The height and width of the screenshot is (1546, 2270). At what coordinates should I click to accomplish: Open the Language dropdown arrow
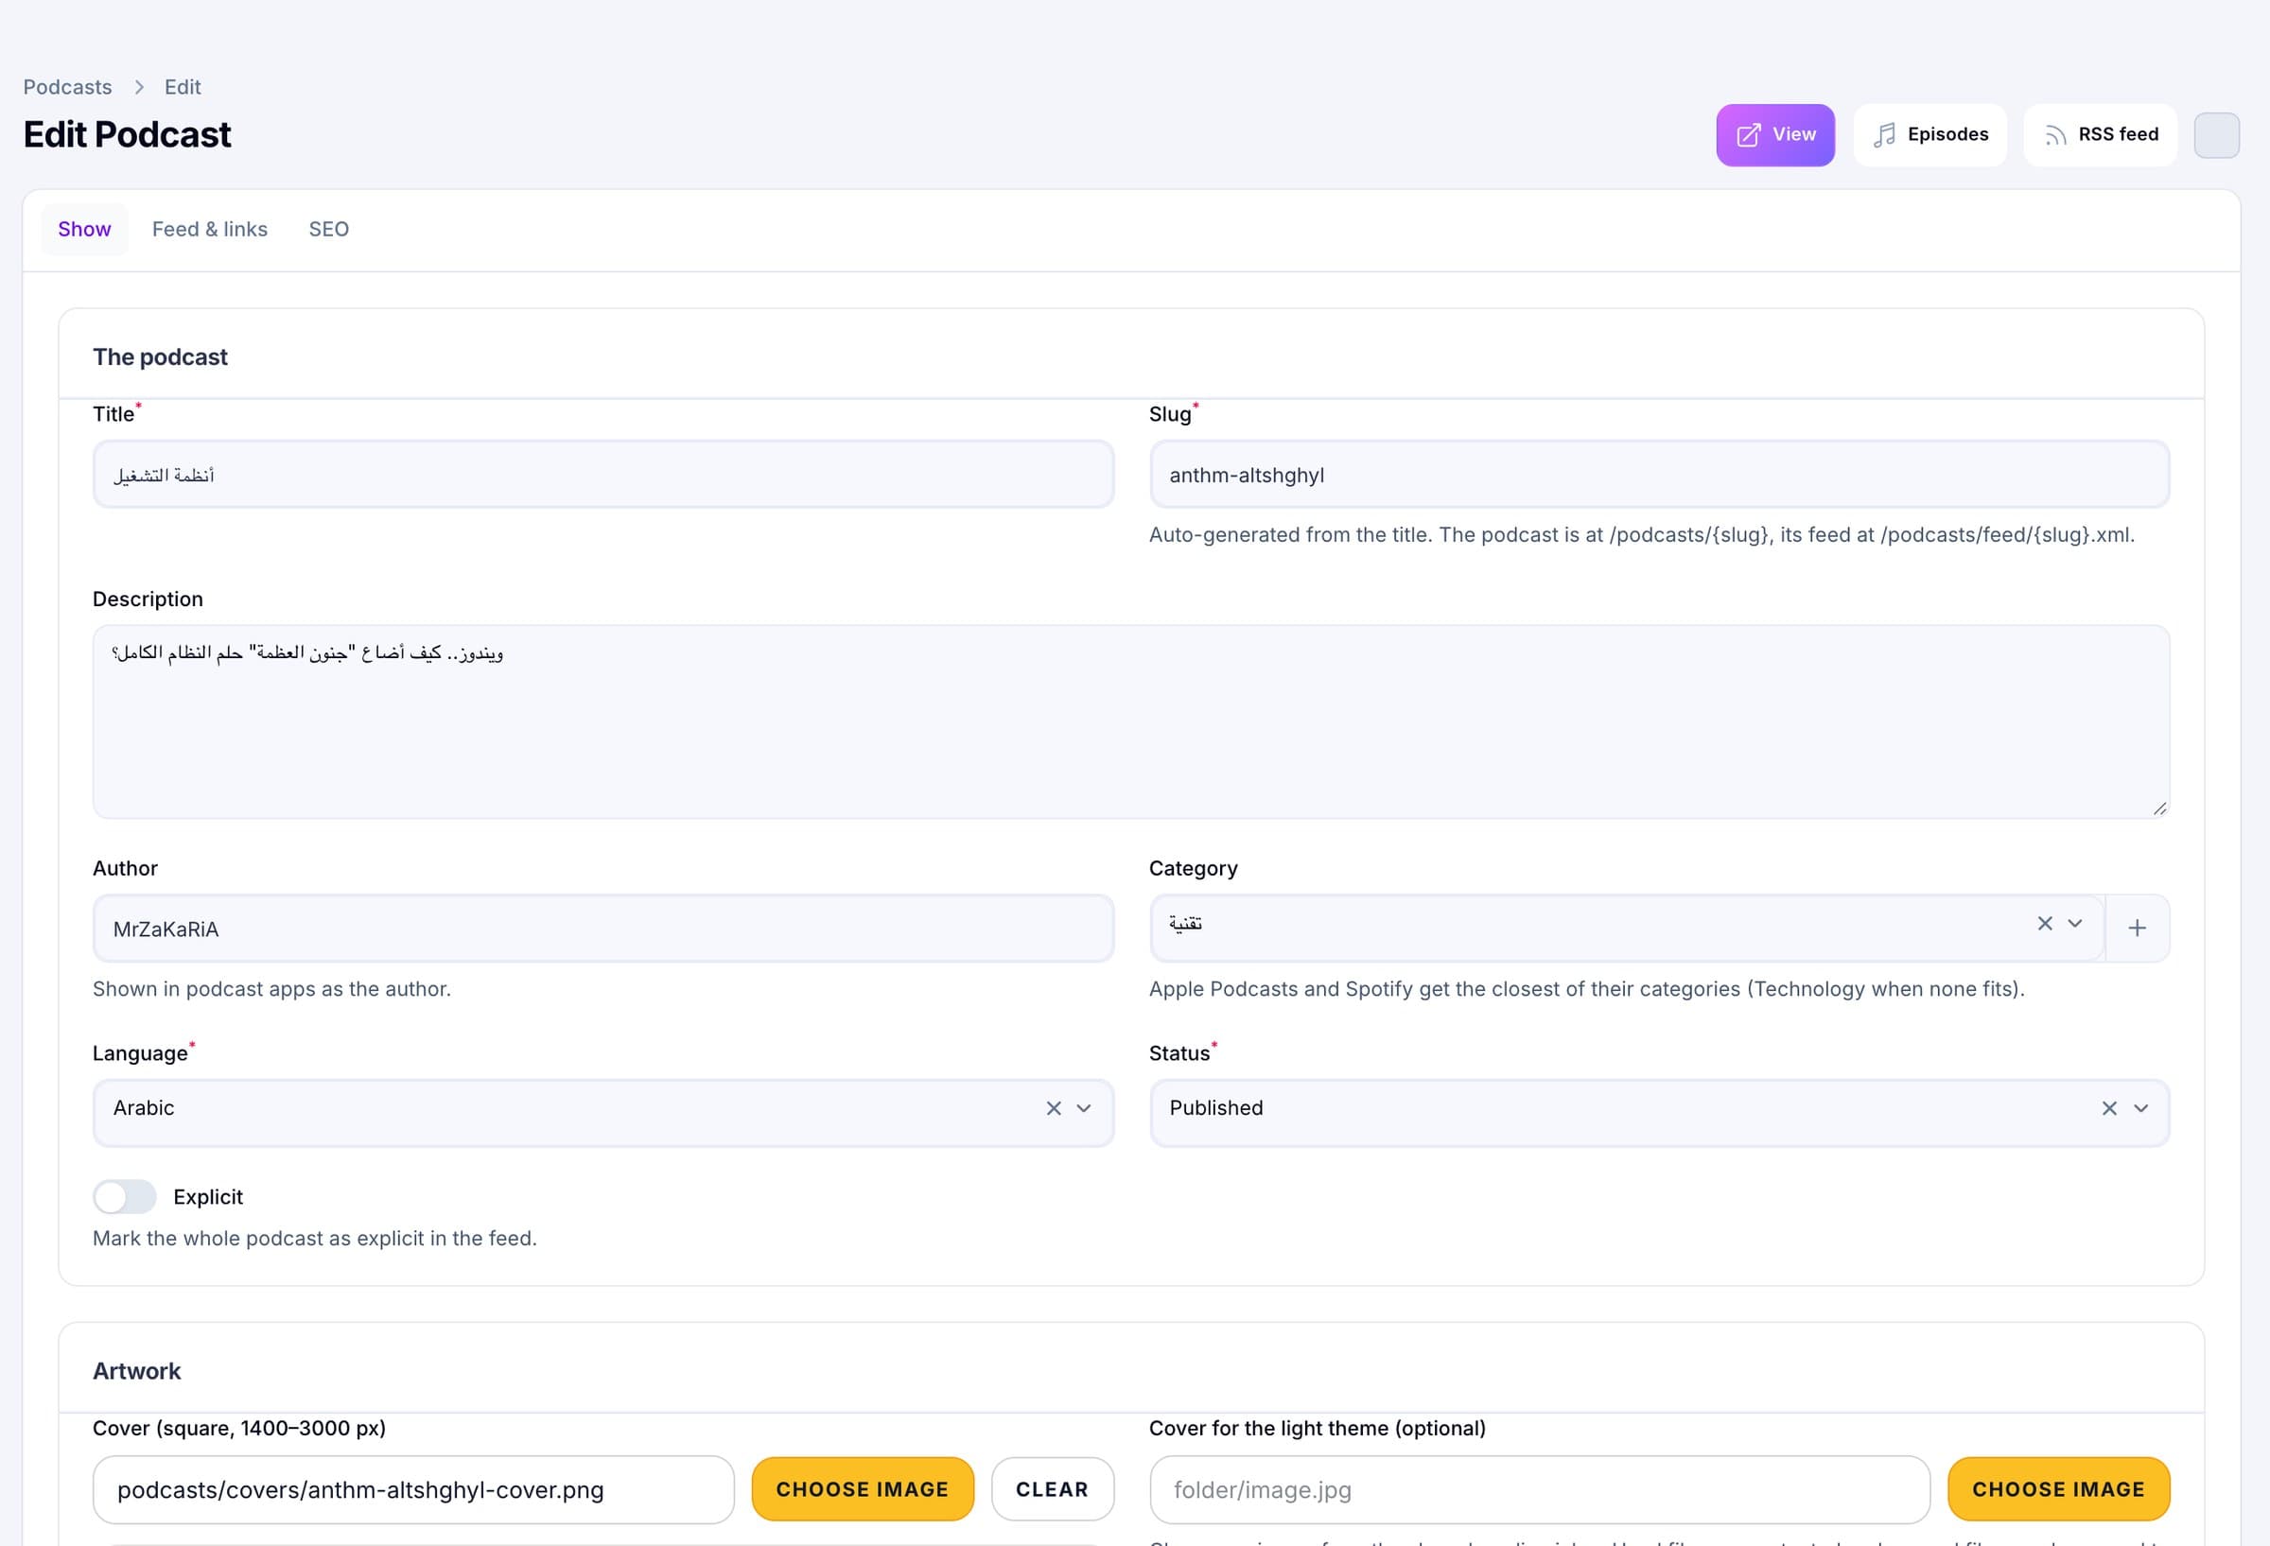click(1083, 1107)
